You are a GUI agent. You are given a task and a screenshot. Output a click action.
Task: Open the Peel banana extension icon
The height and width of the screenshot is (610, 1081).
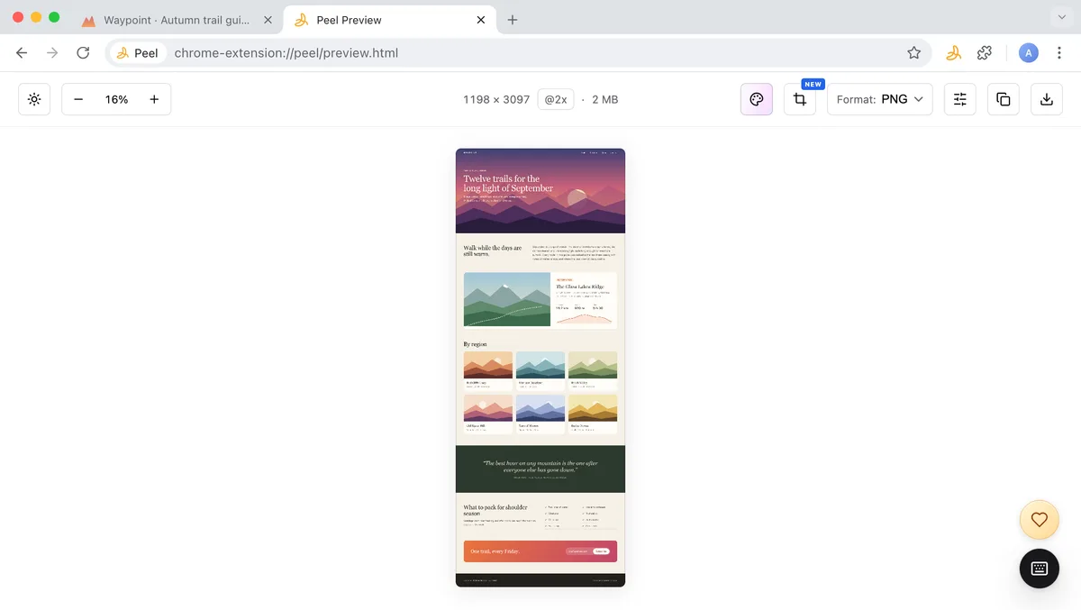pos(953,53)
